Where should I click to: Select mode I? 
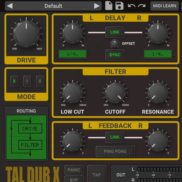27,81
